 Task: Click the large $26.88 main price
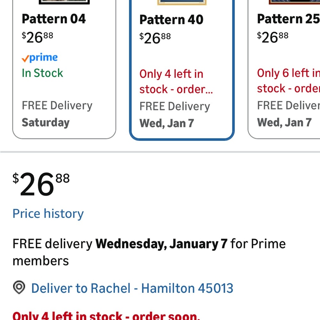tap(41, 184)
